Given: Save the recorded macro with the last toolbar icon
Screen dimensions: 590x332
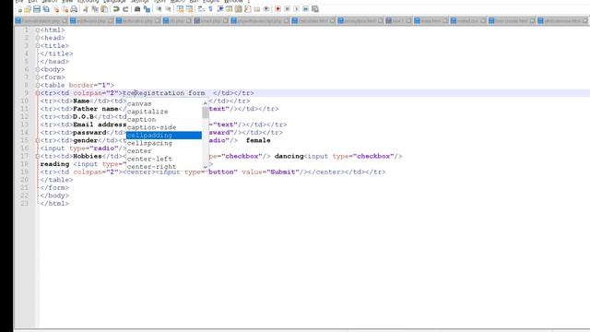Looking at the screenshot, I should coord(315,9).
